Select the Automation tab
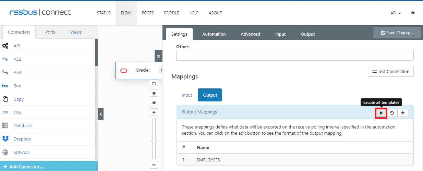423x171 pixels. [214, 34]
